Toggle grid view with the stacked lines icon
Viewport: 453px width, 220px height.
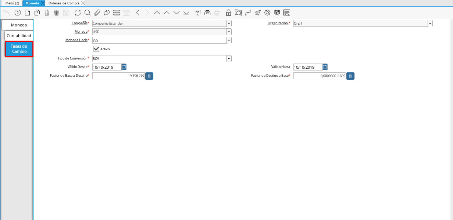pos(117,12)
